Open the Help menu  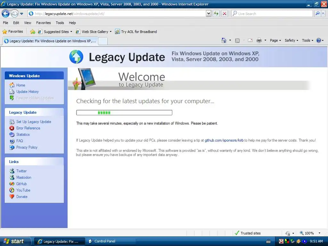72,23
